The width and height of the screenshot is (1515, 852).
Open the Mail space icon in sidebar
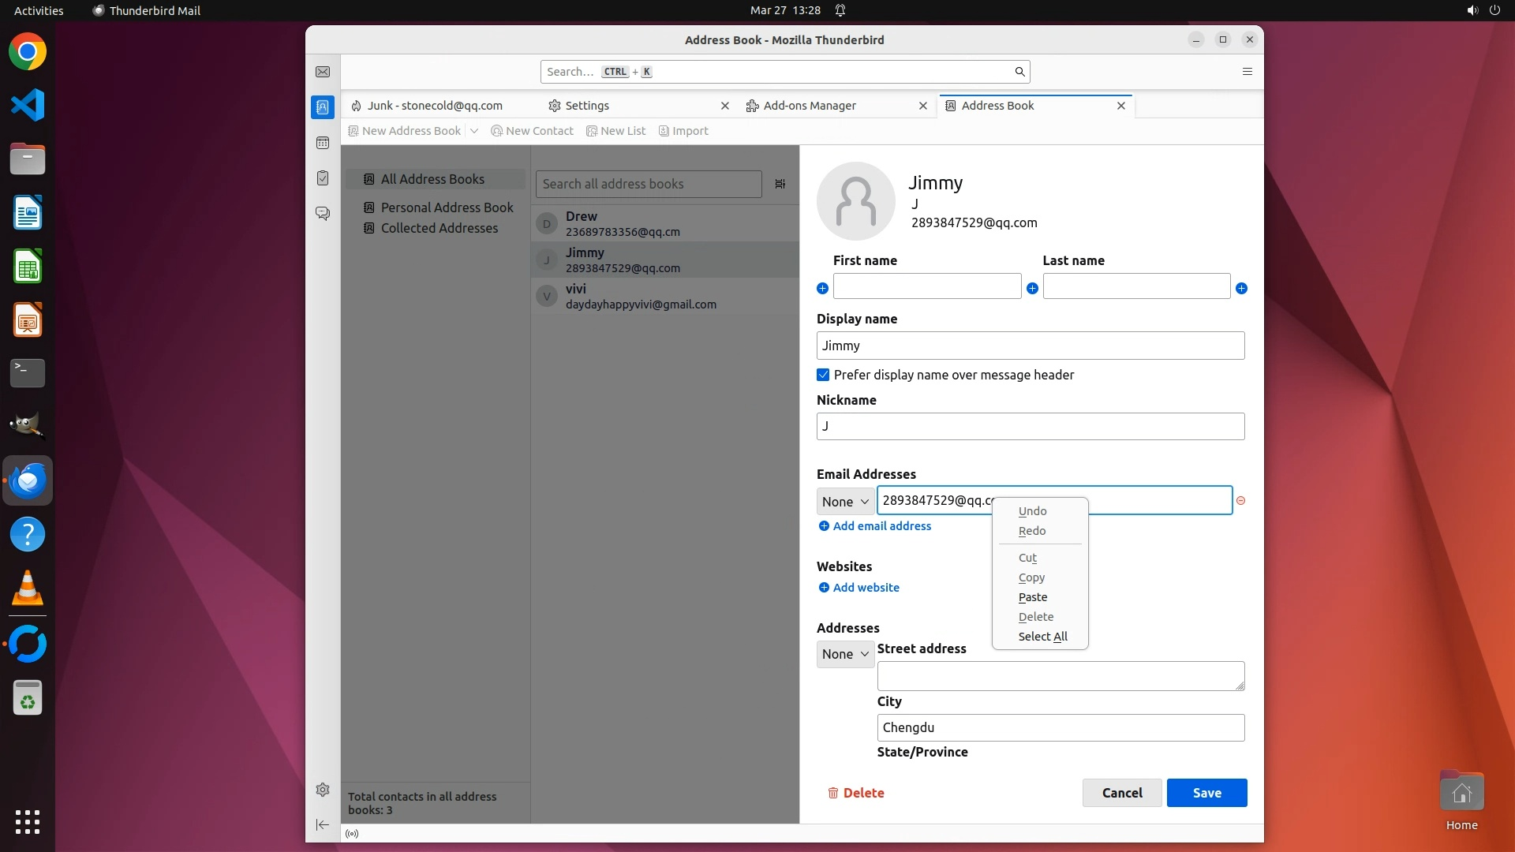pyautogui.click(x=323, y=72)
